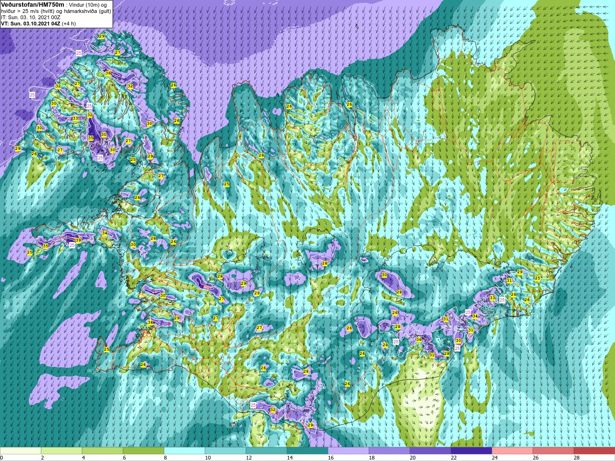The height and width of the screenshot is (461, 615).
Task: Click the "Veðurstofan/HM750m" title text
Action: click(33, 4)
